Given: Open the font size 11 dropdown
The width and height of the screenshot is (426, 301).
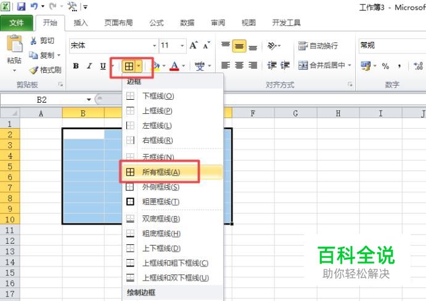Looking at the screenshot, I should pos(182,46).
